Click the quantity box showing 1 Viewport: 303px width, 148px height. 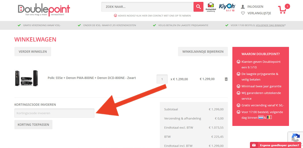(x=162, y=79)
